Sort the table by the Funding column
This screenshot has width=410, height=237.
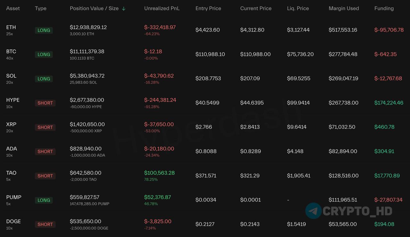click(x=384, y=8)
